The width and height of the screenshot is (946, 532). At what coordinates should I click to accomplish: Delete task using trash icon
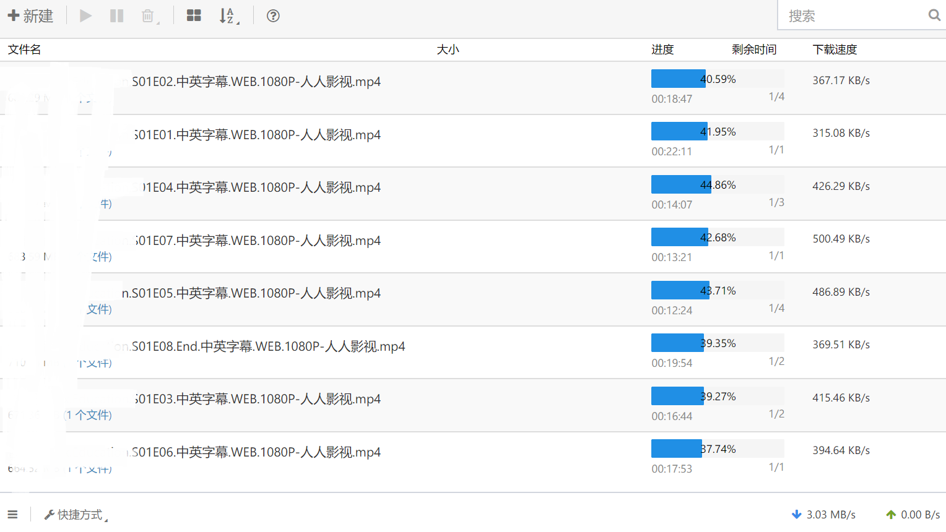click(x=149, y=16)
